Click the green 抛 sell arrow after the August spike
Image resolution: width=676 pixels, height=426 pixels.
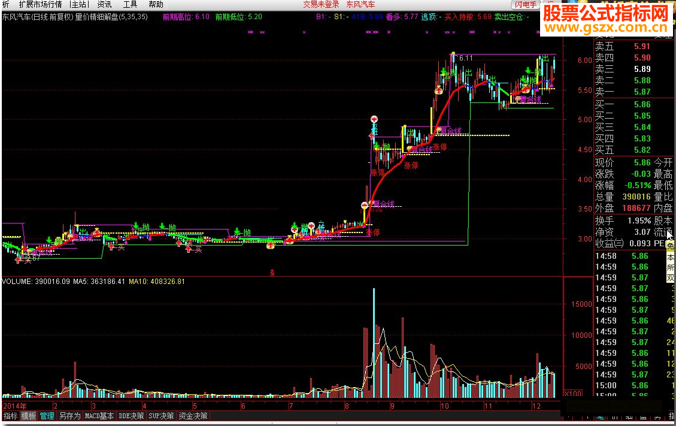click(377, 146)
